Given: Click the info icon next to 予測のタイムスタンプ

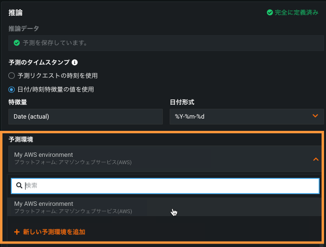Looking at the screenshot, I should click(x=75, y=62).
